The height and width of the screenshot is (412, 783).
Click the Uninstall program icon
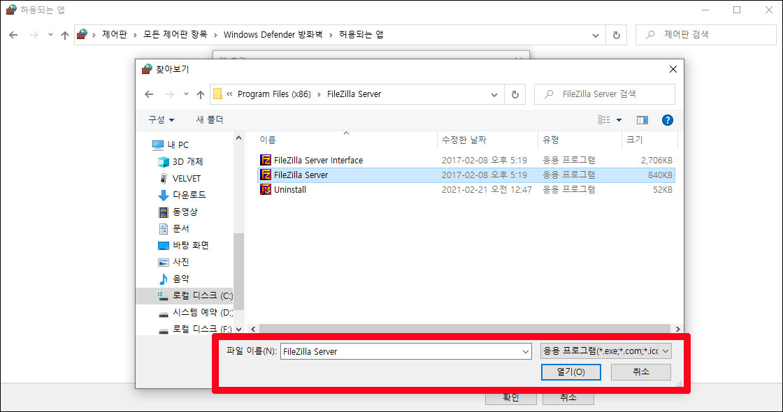(266, 189)
